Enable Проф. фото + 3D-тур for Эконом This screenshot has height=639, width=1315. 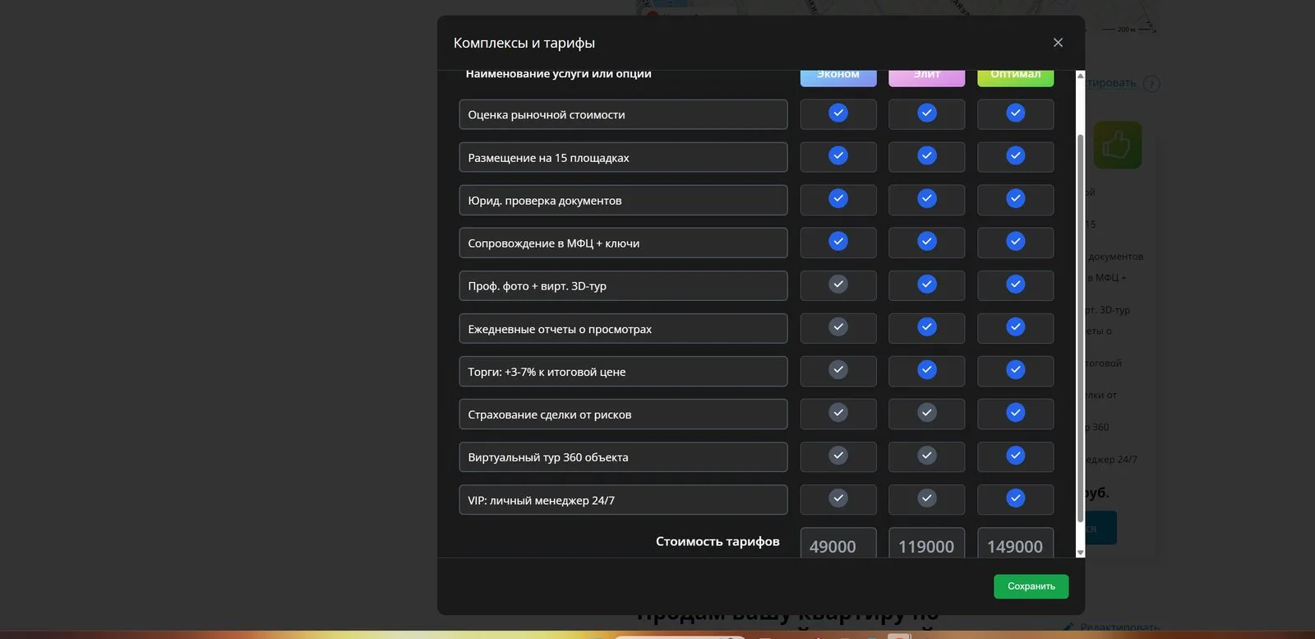click(x=838, y=284)
